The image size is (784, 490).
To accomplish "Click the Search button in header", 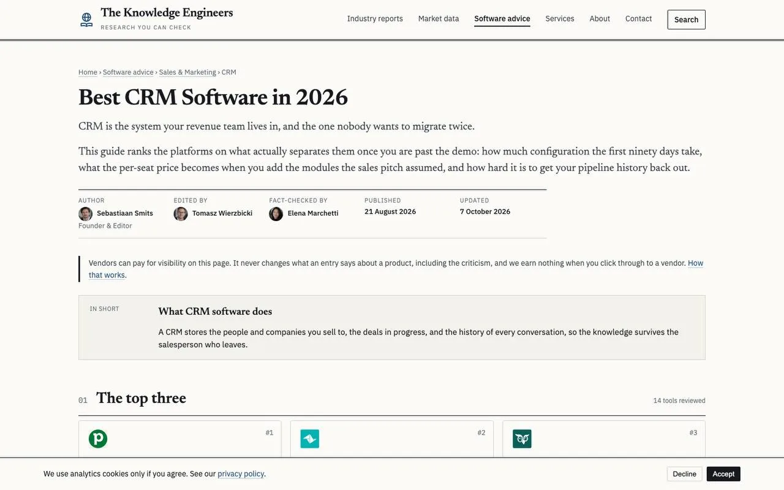I will pos(687,20).
